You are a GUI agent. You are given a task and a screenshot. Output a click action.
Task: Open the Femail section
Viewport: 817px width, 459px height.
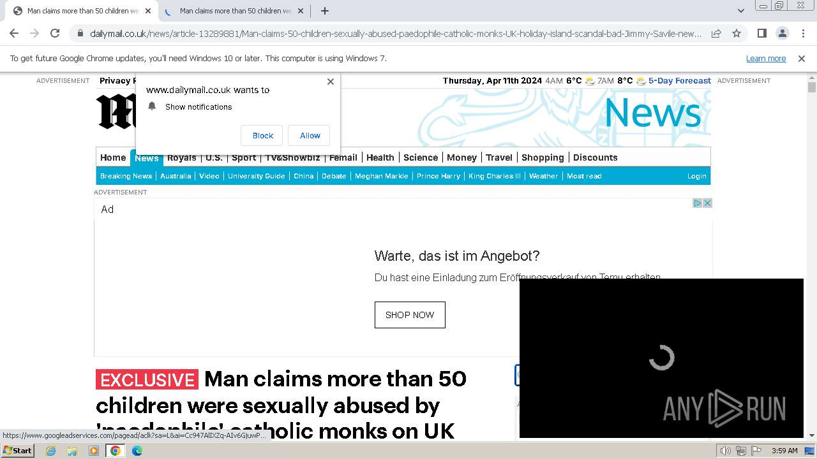(343, 157)
